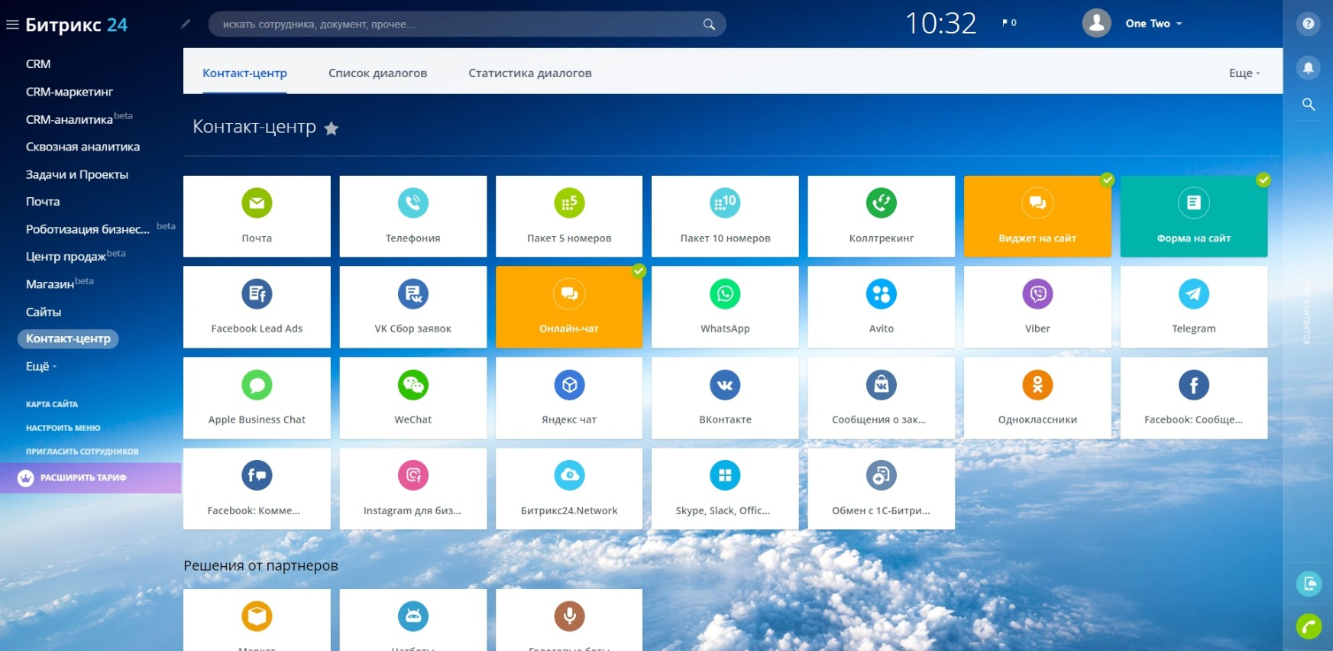
Task: Connect the WeChat channel
Action: (x=413, y=398)
